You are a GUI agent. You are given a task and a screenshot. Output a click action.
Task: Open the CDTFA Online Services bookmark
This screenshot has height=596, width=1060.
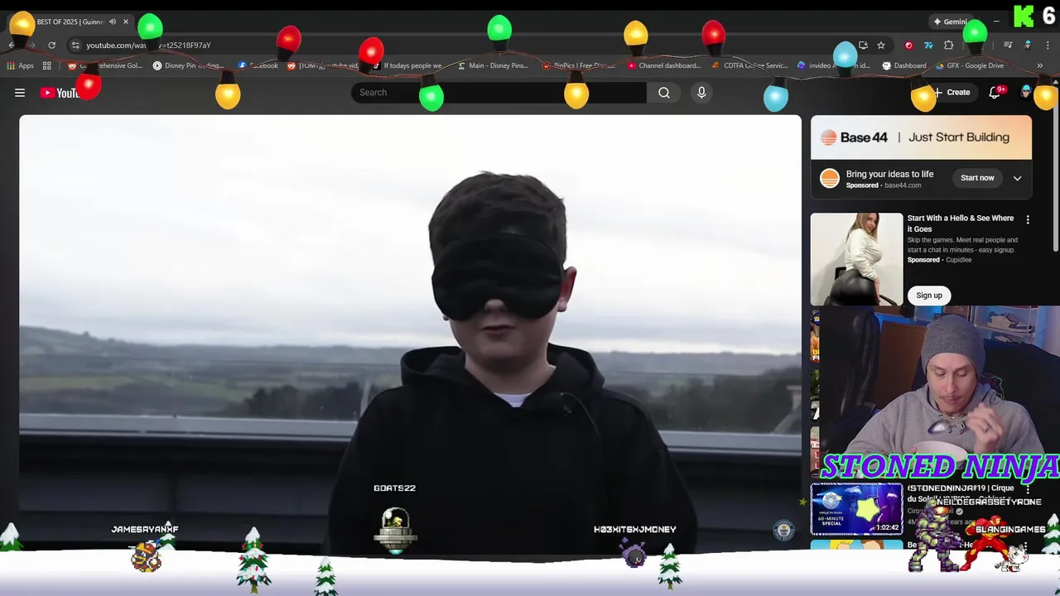pos(750,65)
